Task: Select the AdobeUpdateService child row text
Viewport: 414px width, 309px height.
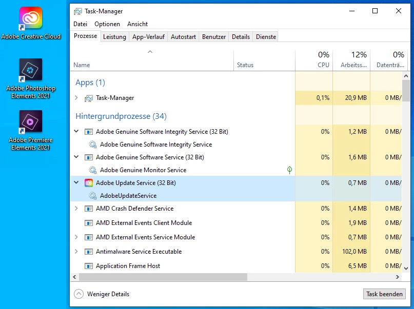Action: point(128,196)
